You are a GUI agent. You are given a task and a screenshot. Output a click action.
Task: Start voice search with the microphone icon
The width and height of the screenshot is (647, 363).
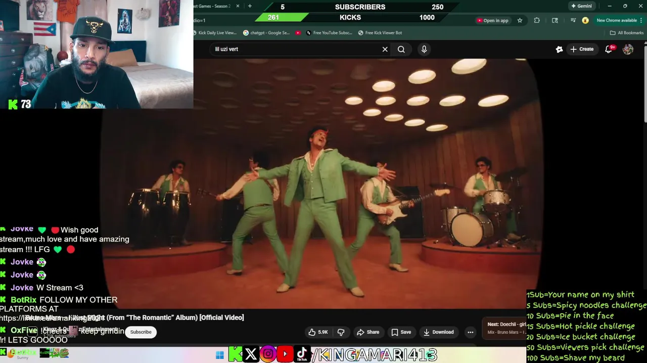(424, 49)
